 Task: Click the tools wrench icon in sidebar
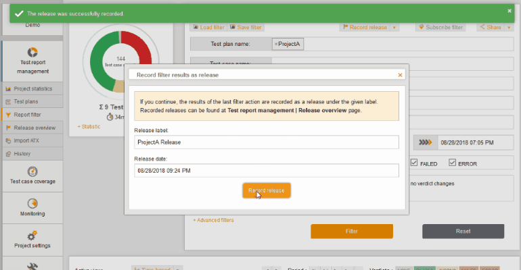pyautogui.click(x=32, y=266)
